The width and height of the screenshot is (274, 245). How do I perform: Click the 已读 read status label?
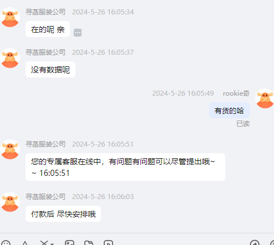(x=243, y=124)
